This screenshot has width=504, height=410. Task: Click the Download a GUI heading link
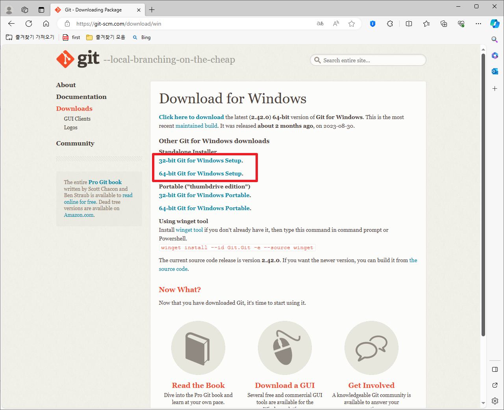pos(285,386)
